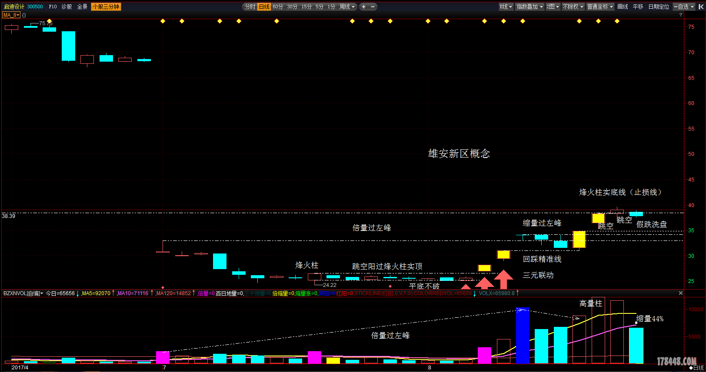
Task: Open 诊股 stock diagnosis
Action: [x=67, y=7]
